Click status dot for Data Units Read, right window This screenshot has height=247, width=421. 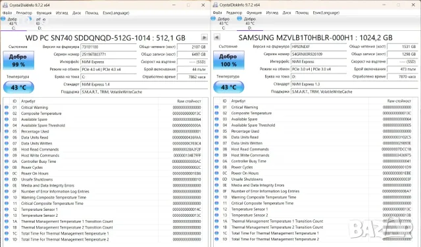click(216, 137)
